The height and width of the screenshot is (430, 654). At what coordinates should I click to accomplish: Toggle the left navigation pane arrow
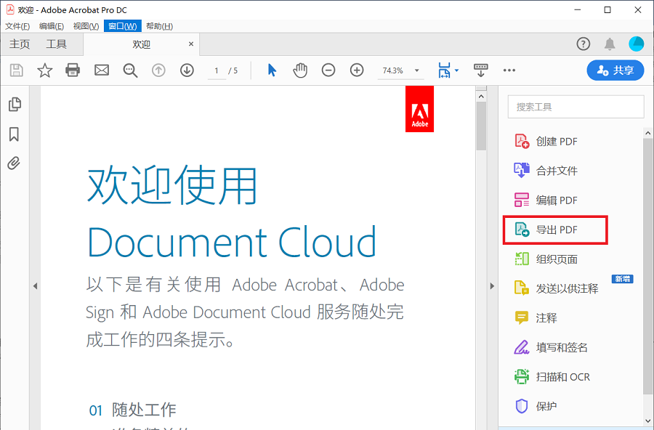pos(35,286)
